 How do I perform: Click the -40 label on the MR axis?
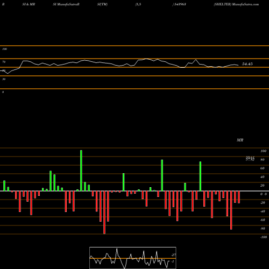coord(263,211)
